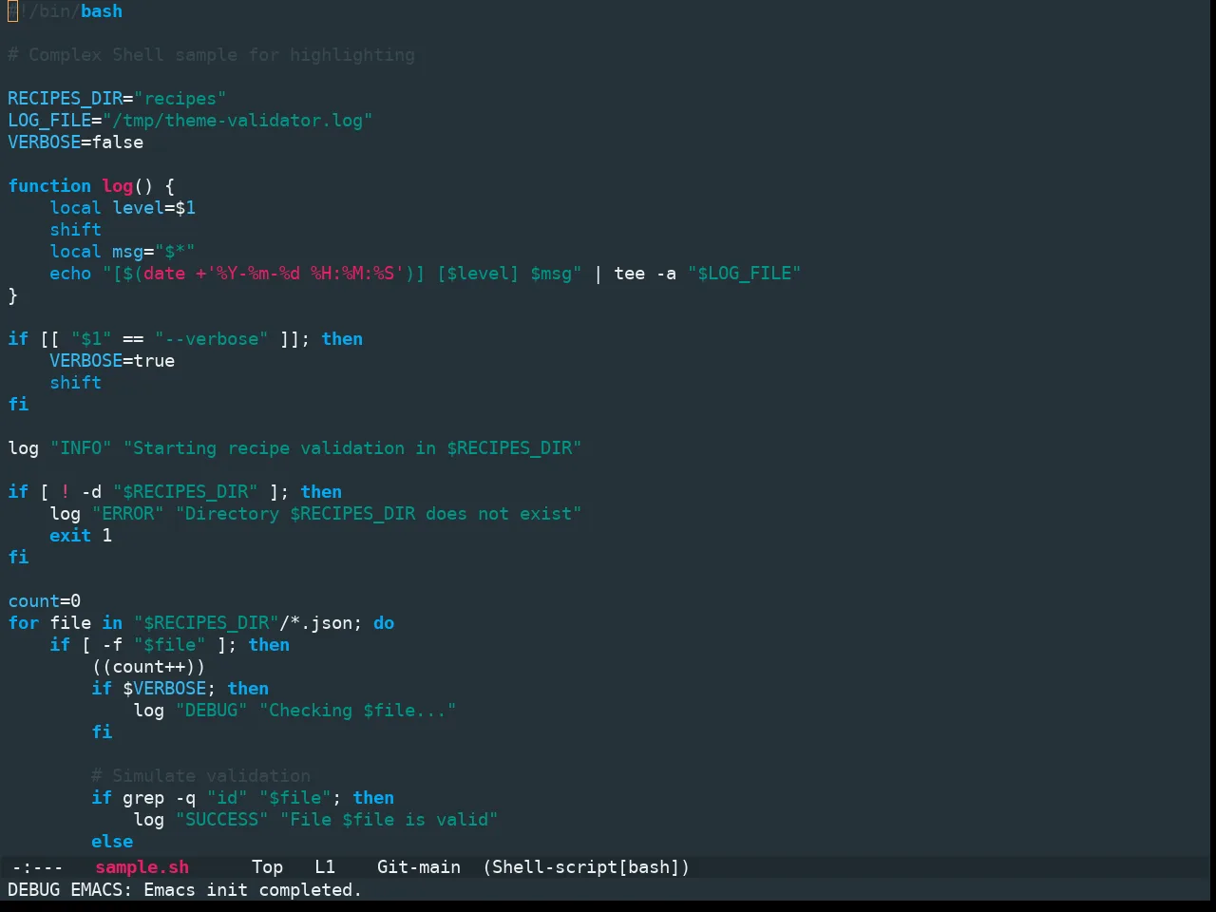Click the '# Simulate validation' comment
The height and width of the screenshot is (912, 1216).
coord(201,776)
